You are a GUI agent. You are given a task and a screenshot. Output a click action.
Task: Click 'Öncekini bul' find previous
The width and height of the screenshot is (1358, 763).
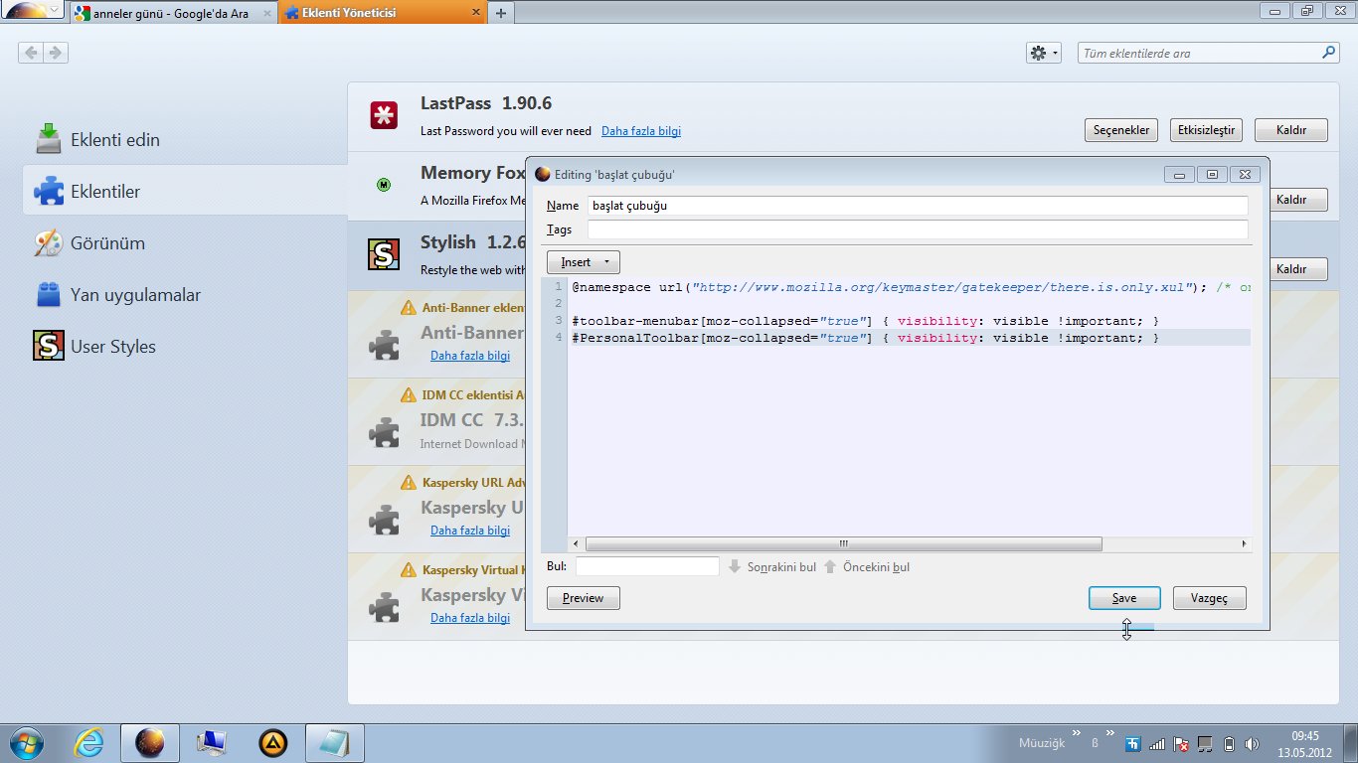[x=867, y=567]
